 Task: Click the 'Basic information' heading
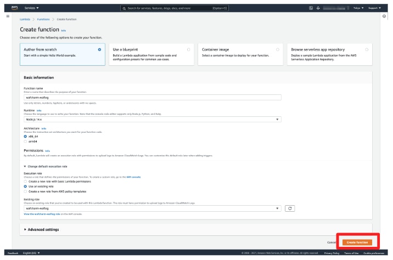point(39,78)
